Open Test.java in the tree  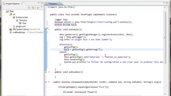(x=23, y=20)
